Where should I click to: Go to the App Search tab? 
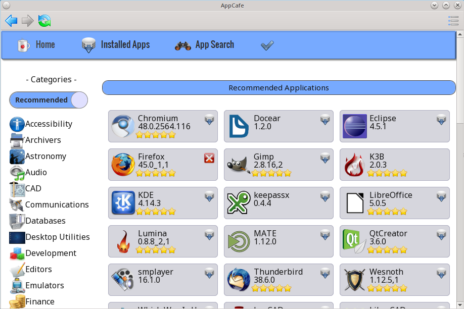click(x=205, y=45)
